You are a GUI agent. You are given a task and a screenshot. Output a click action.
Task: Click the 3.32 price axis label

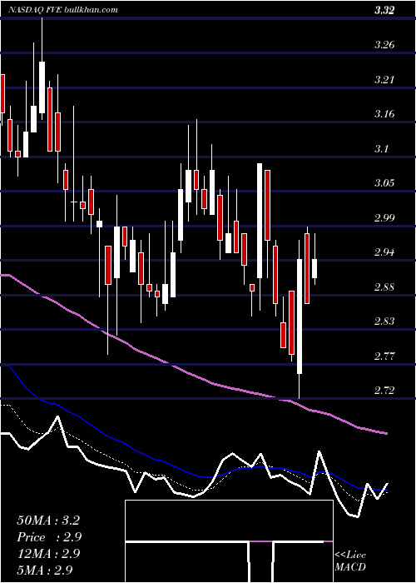coord(384,10)
